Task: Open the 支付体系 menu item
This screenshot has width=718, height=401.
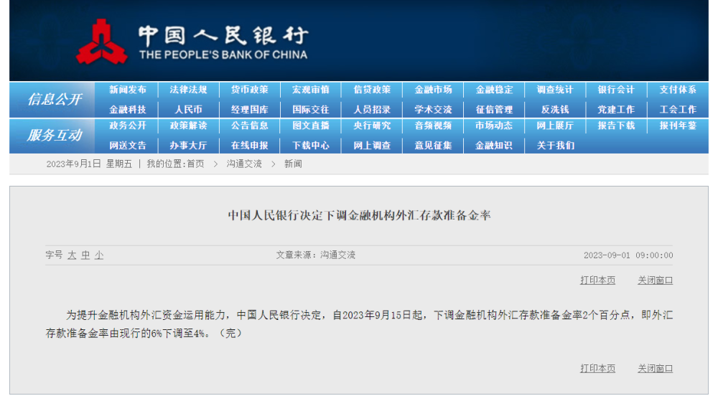Action: click(678, 90)
